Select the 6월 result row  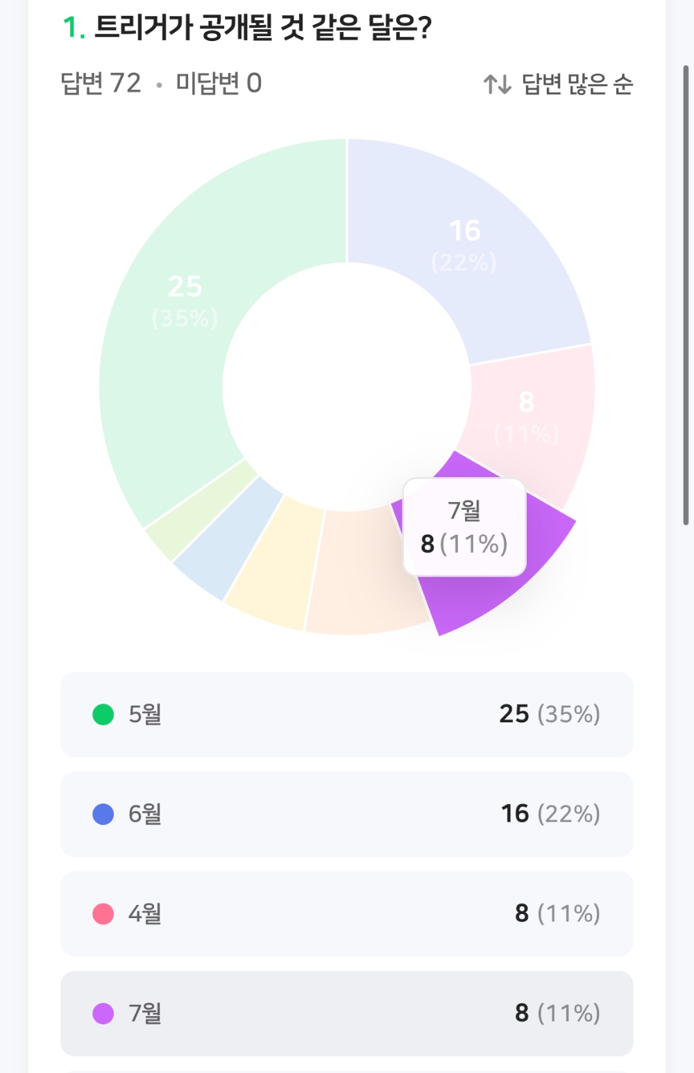tap(347, 814)
